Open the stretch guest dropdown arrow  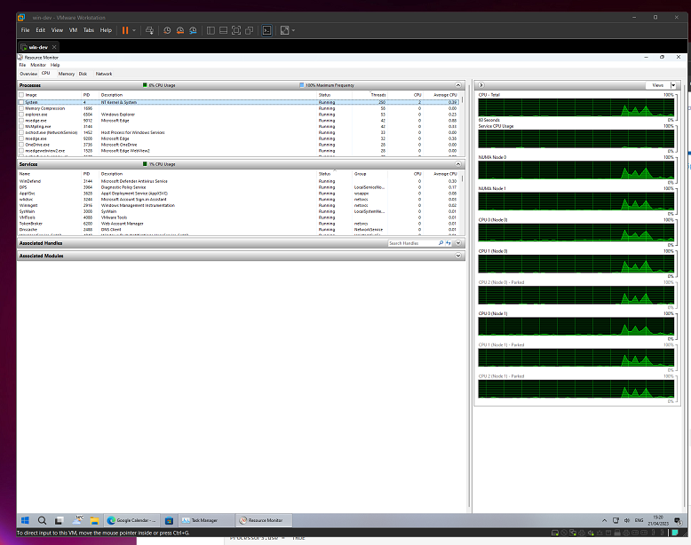[293, 30]
